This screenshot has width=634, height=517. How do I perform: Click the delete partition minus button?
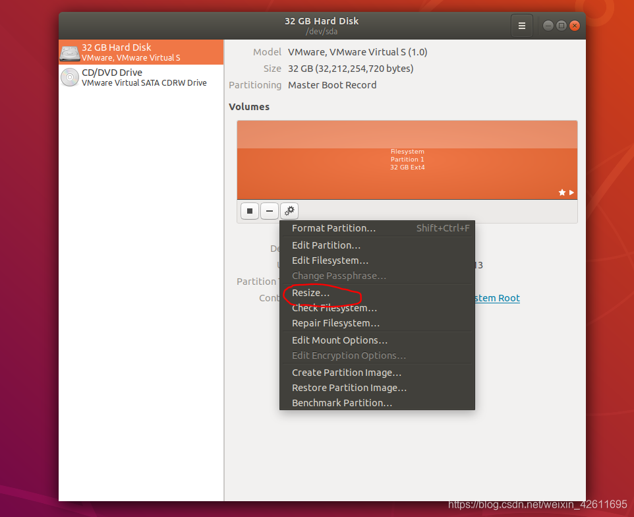click(x=270, y=211)
